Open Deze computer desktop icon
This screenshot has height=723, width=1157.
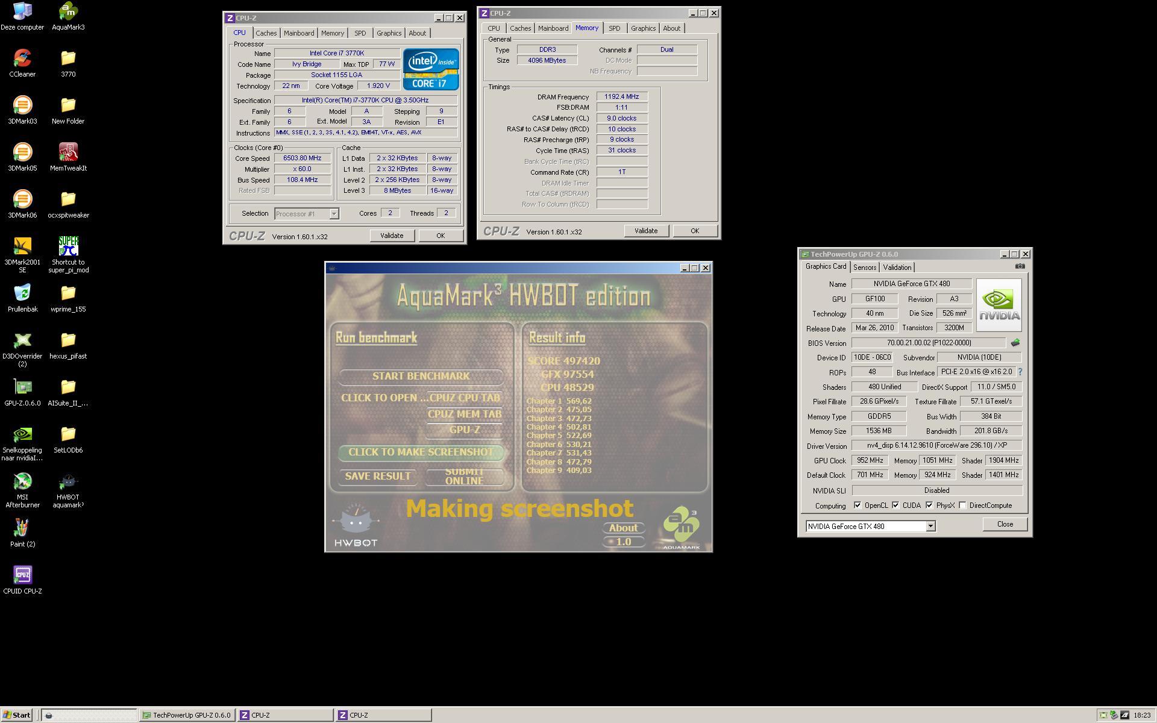(22, 16)
